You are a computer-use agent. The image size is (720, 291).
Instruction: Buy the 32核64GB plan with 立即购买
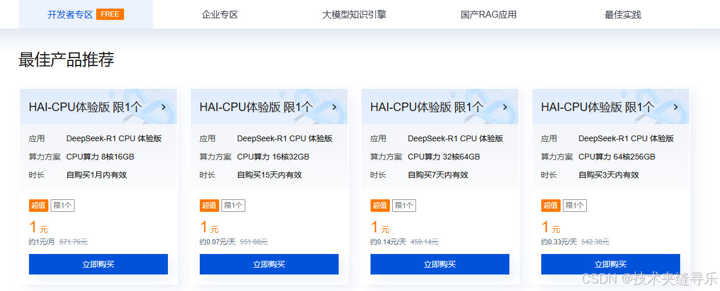tap(440, 264)
